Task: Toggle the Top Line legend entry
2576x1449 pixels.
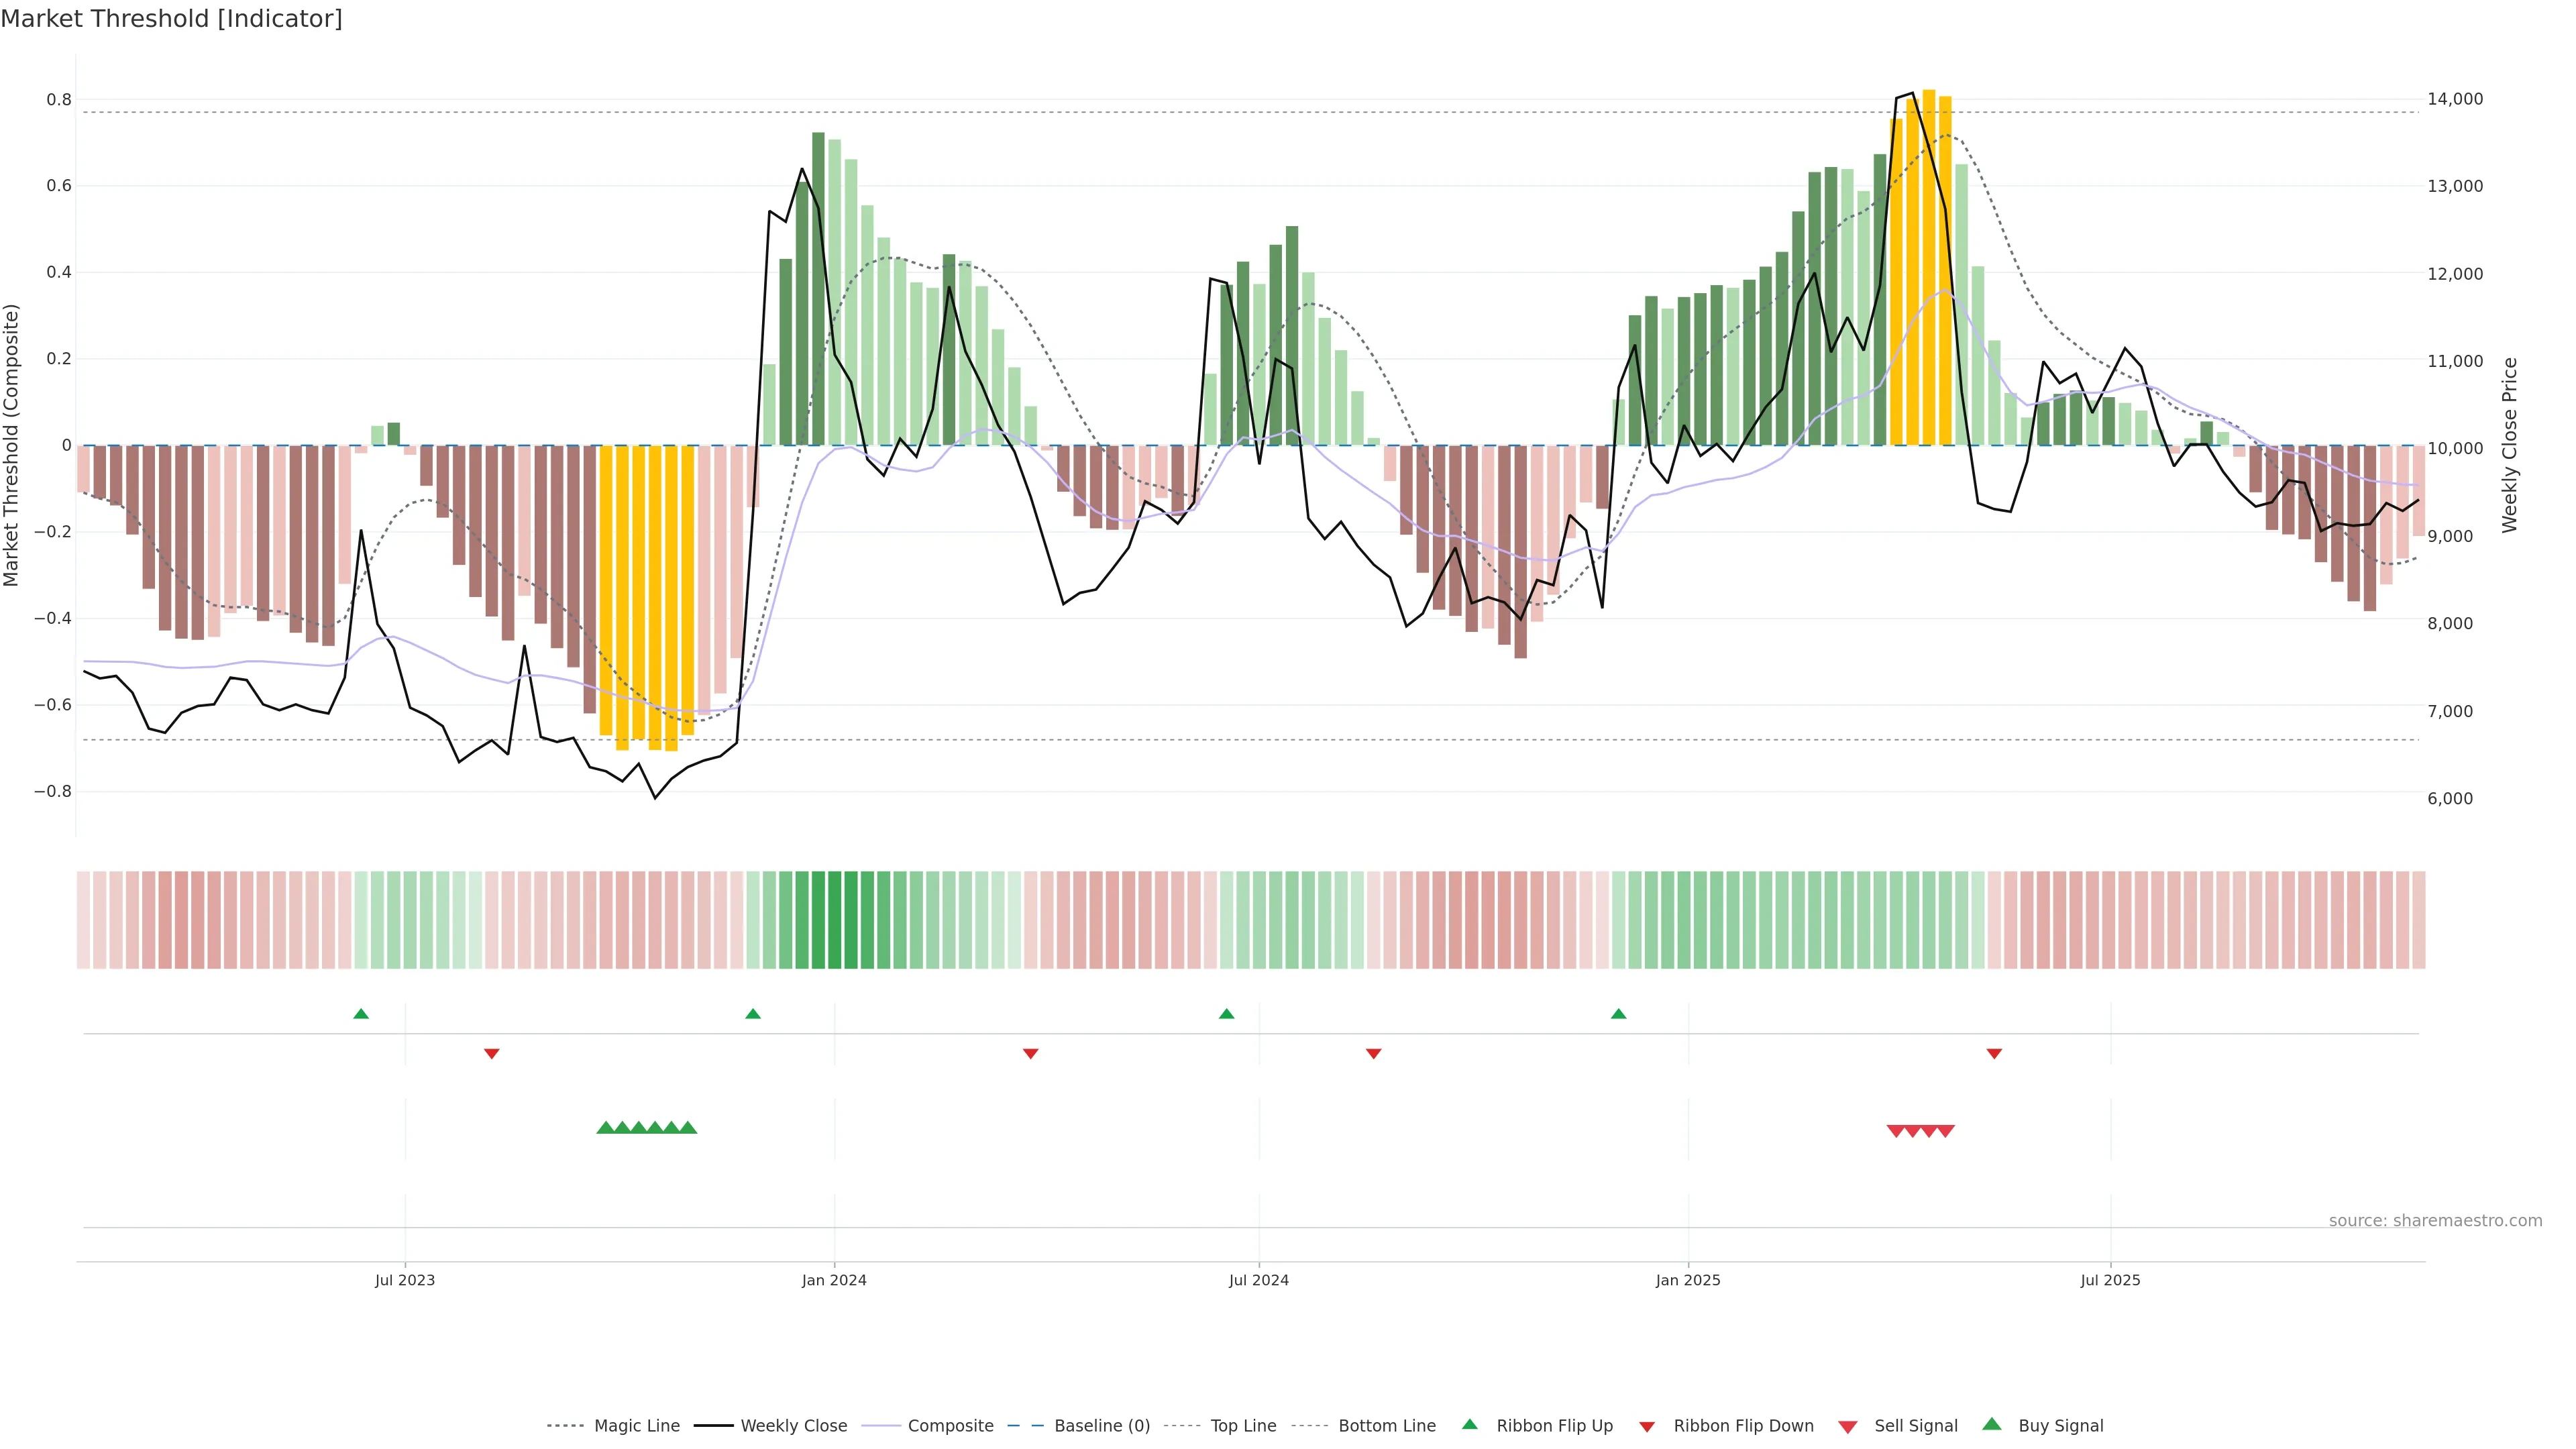Action: [x=1243, y=1425]
